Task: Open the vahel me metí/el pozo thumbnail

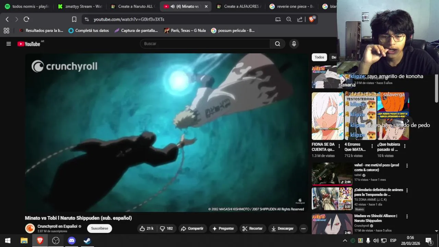Action: coord(332,174)
